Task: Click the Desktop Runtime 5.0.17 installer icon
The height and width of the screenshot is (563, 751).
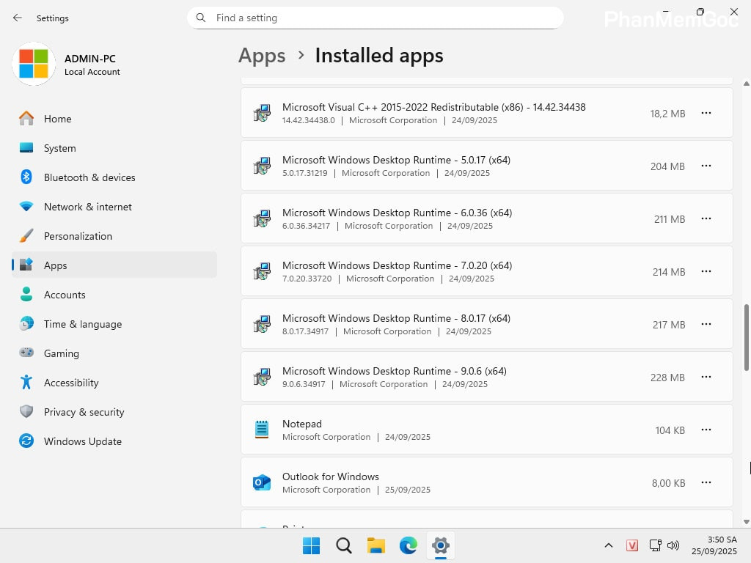Action: click(262, 166)
